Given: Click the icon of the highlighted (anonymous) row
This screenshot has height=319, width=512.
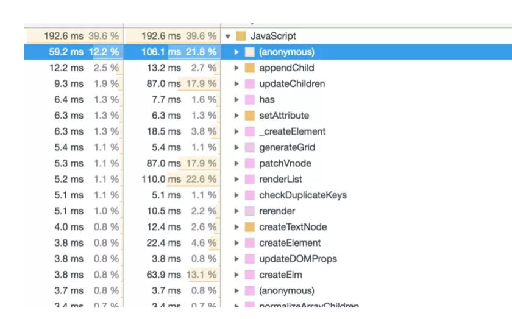Looking at the screenshot, I should pyautogui.click(x=250, y=52).
